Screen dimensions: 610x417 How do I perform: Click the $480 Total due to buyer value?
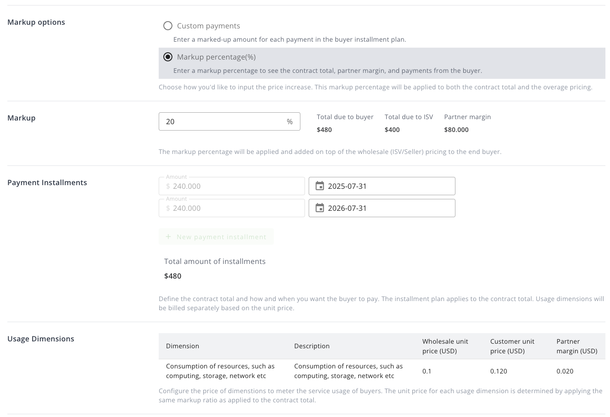click(x=324, y=130)
